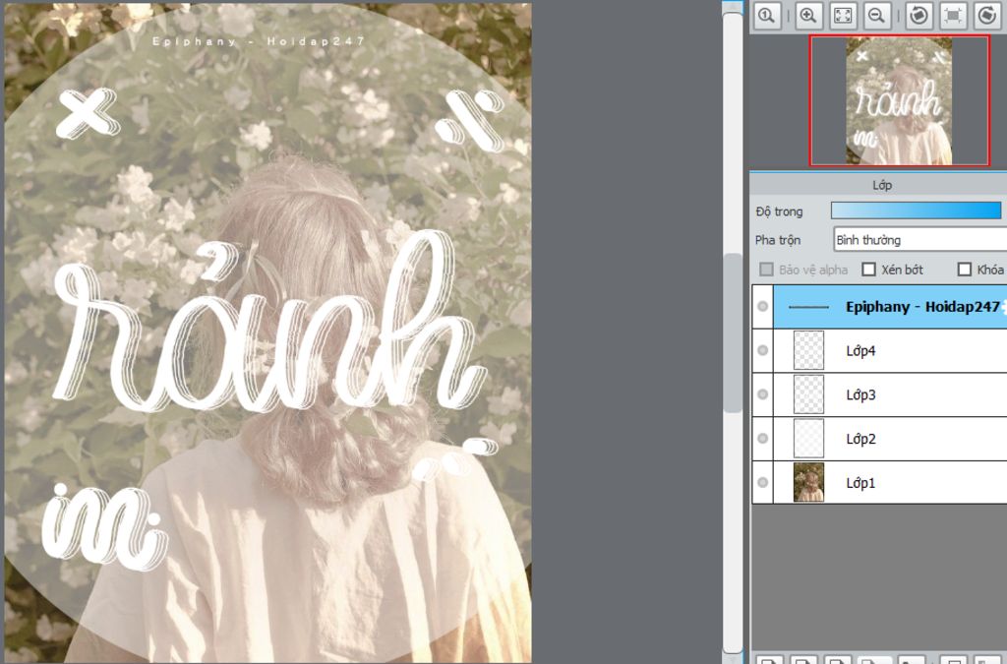Viewport: 1007px width, 664px height.
Task: Toggle visibility of layer Lớp2
Action: click(x=762, y=438)
